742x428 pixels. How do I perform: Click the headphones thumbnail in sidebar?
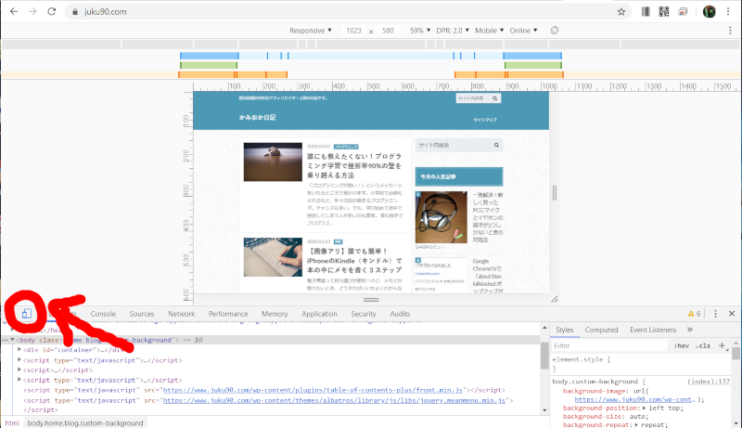click(441, 217)
